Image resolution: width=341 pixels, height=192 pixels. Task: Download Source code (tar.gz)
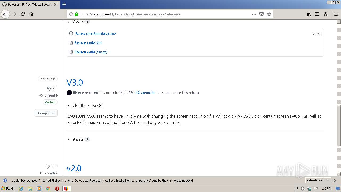click(91, 52)
